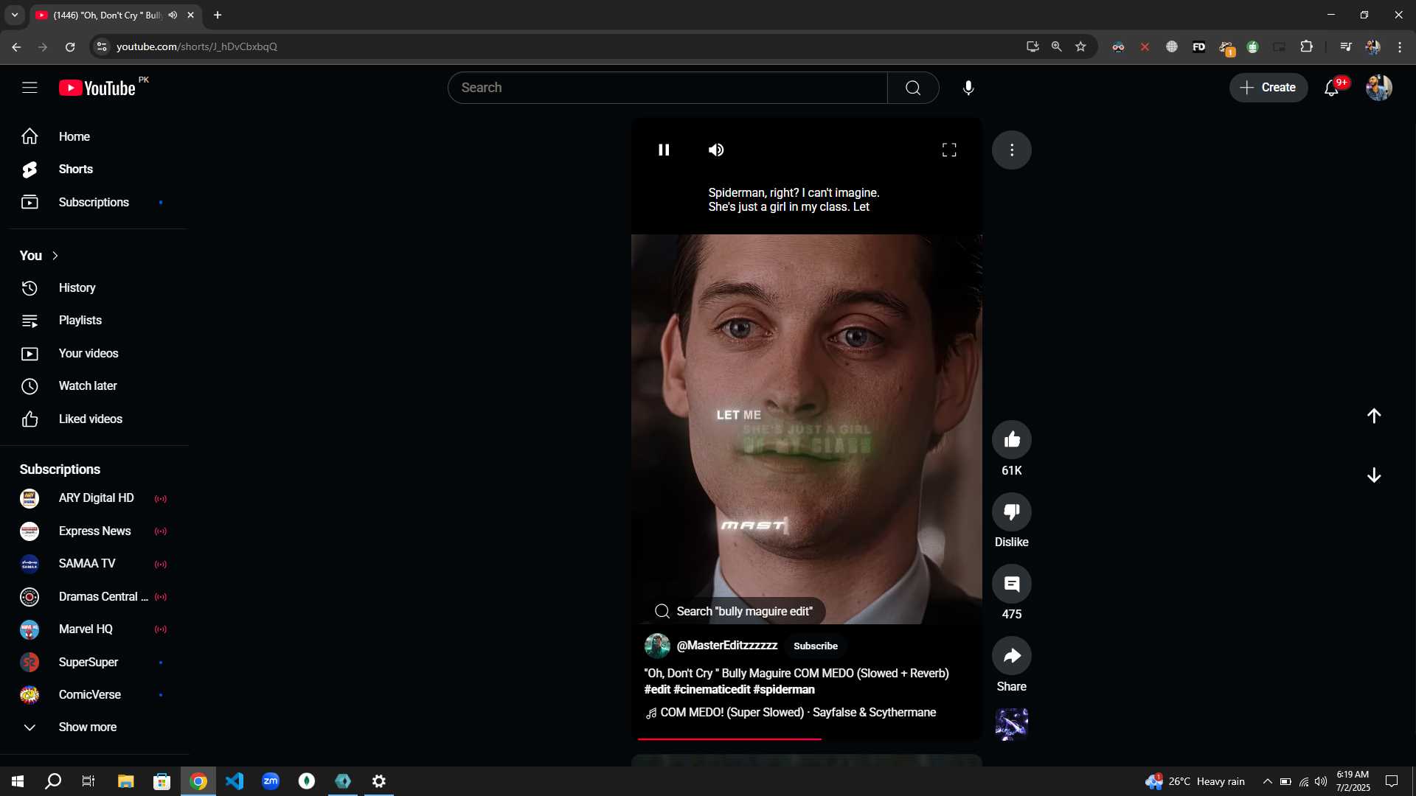The height and width of the screenshot is (796, 1416).
Task: Subscribe to @MasterEditzzzzzz
Action: coord(815,646)
